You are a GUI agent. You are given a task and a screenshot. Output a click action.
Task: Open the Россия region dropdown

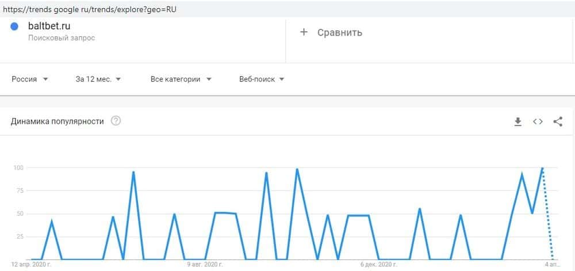tap(30, 79)
